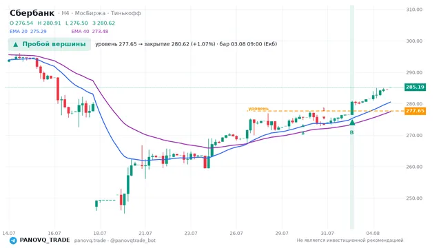This screenshot has width=441, height=248.
Task: Click the 31.07 date axis label
Action: 327,234
